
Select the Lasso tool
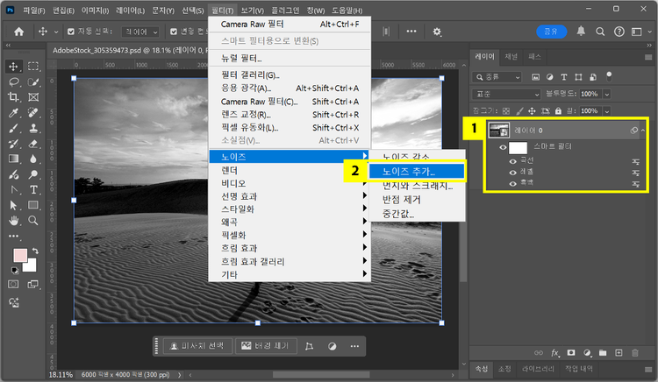click(x=13, y=82)
